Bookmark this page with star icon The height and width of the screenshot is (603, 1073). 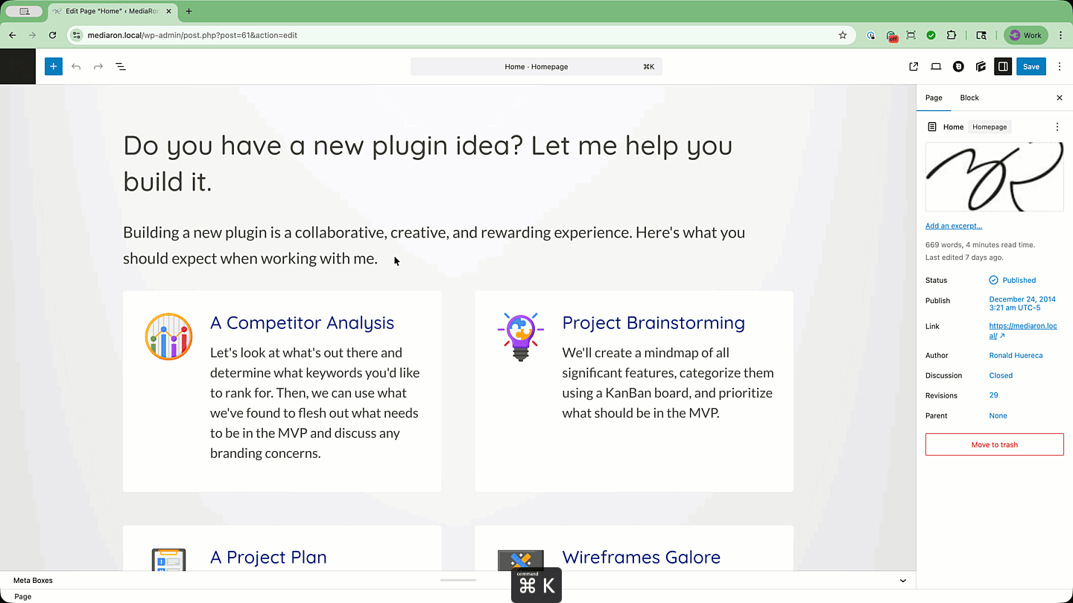[x=843, y=35]
